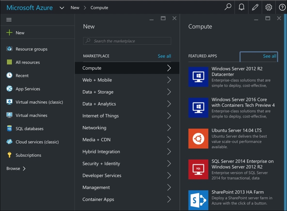Click Virtual machines (classic) monitor icon
287x211 pixels.
click(9, 102)
